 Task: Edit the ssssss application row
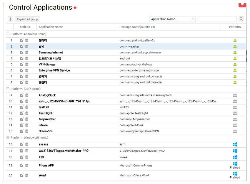coord(21,144)
